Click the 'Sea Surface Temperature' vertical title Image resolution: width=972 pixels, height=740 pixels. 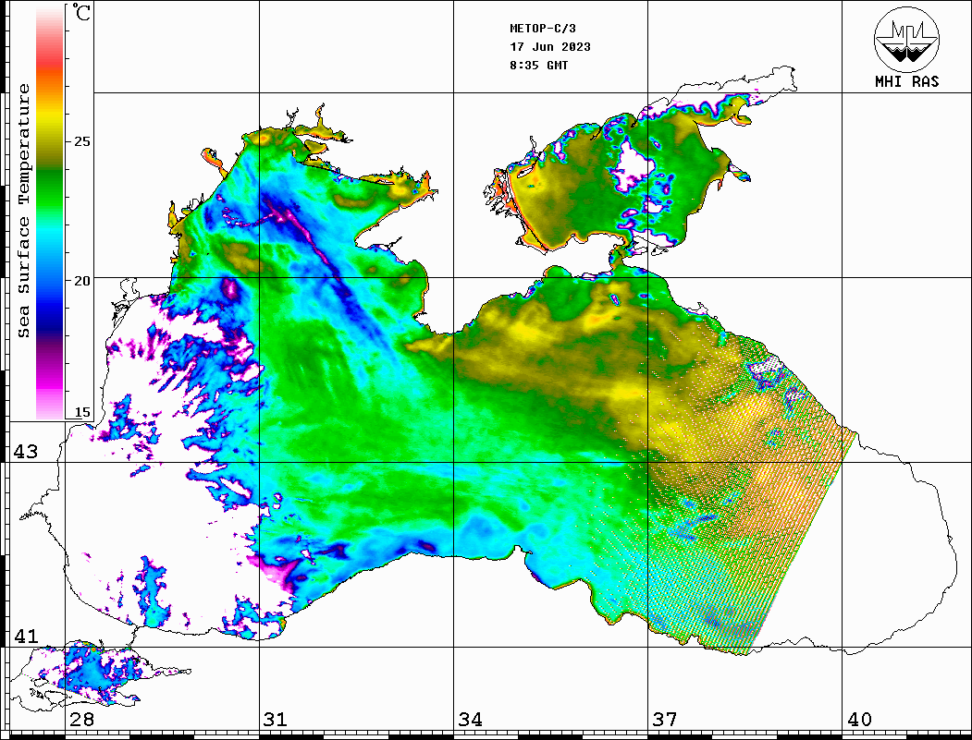23,212
